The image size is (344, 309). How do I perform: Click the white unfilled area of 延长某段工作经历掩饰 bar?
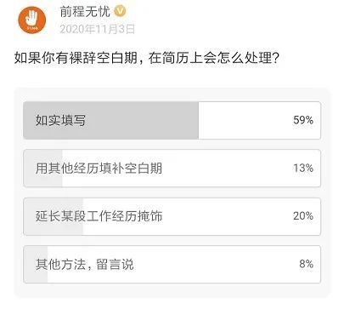[202, 216]
